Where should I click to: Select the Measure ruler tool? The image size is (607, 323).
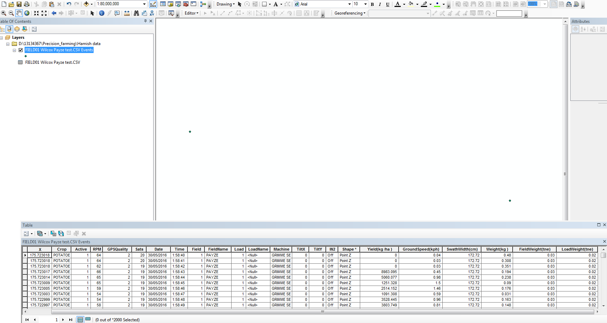tap(127, 13)
